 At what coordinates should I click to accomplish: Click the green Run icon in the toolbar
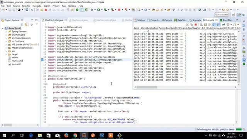click(x=98, y=10)
